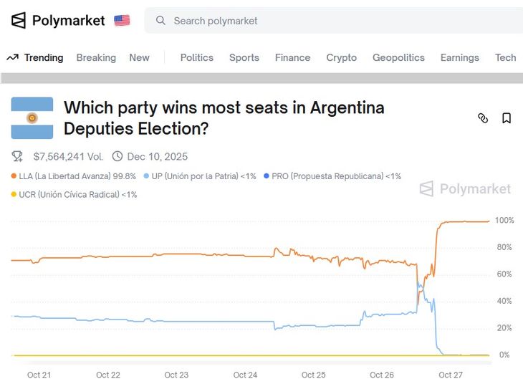Open the US flag region selector

click(x=122, y=21)
